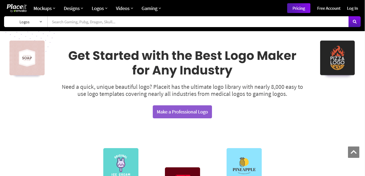
Task: Click the Log In link
Action: coord(352,8)
